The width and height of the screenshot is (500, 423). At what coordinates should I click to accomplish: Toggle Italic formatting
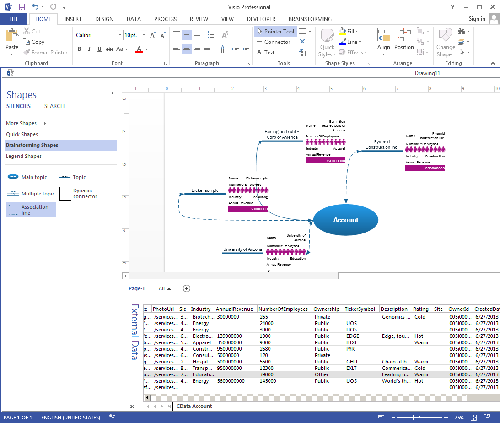tap(89, 49)
